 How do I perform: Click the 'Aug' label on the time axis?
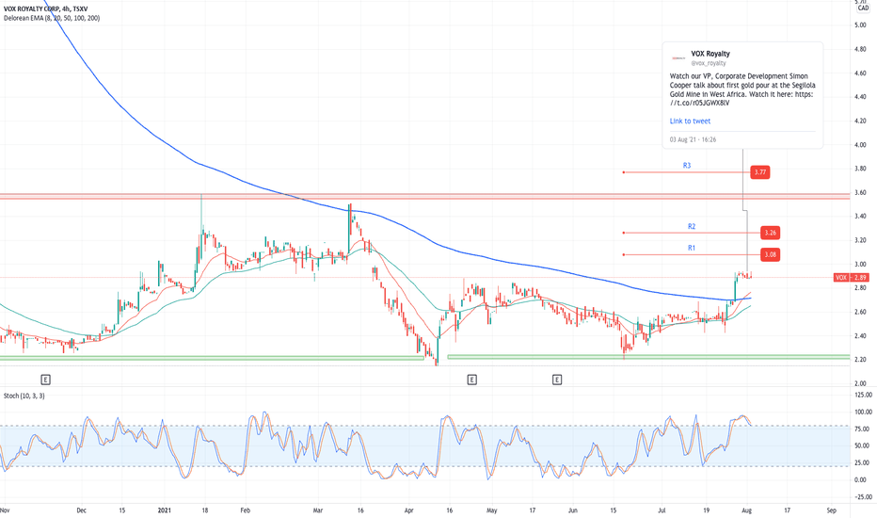[x=746, y=510]
